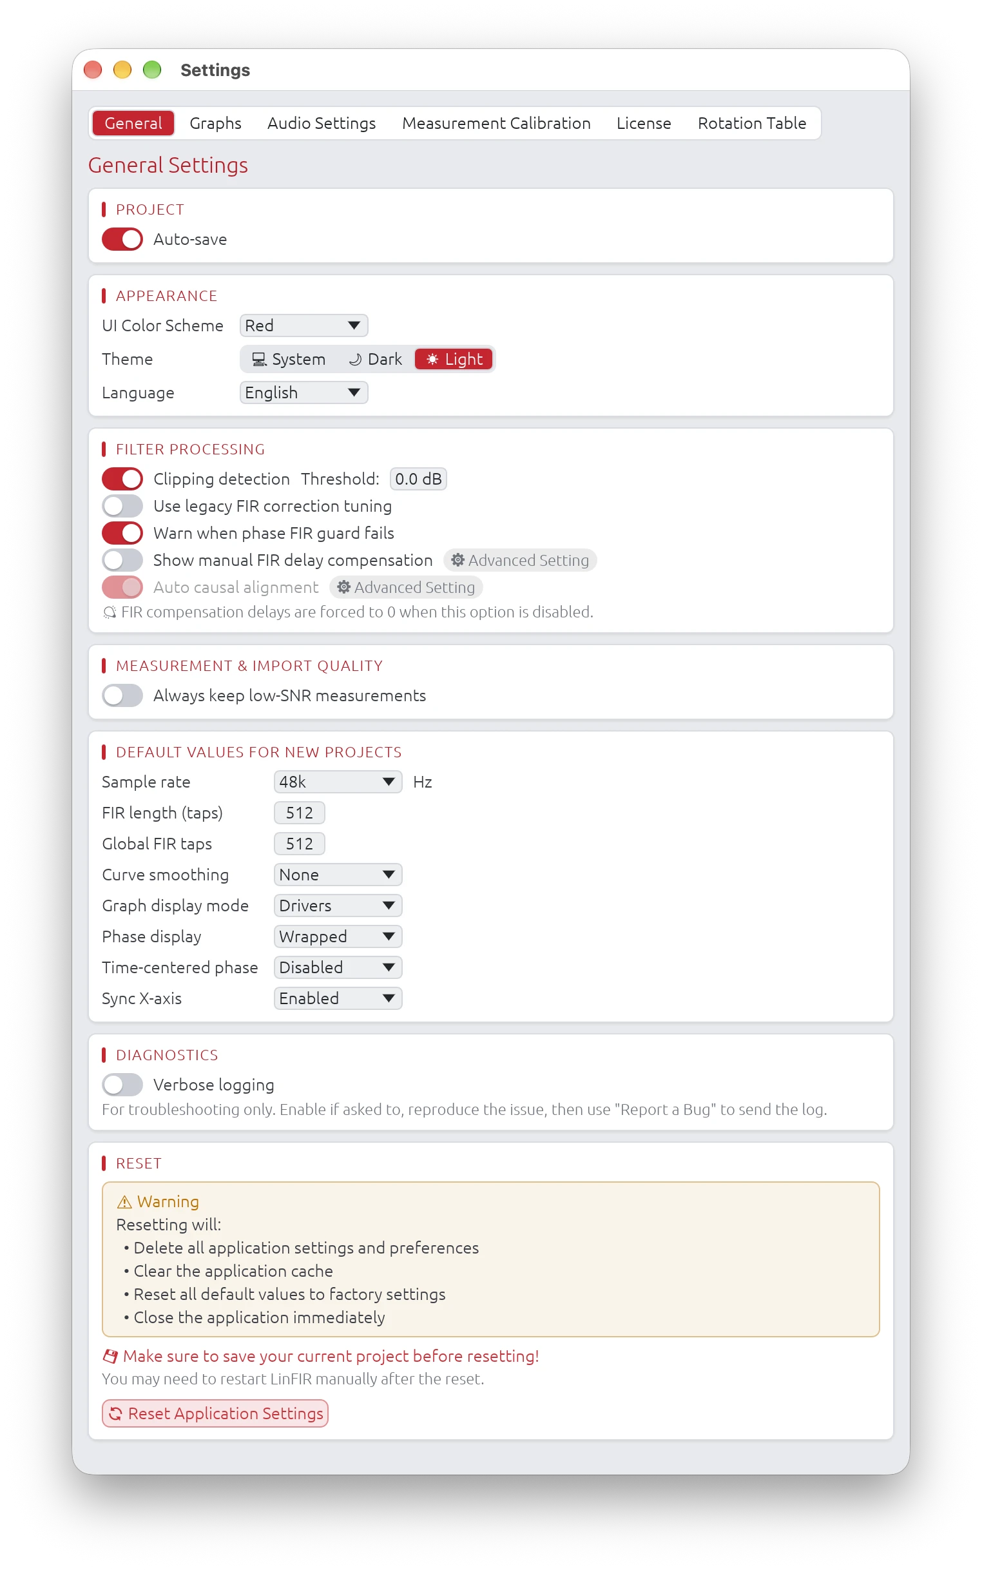982x1570 pixels.
Task: Click Reset Application Settings button
Action: (x=215, y=1413)
